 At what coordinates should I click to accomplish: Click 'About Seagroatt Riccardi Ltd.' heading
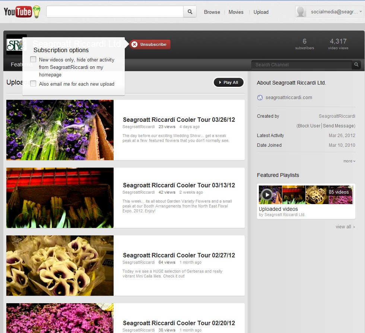[x=291, y=83]
